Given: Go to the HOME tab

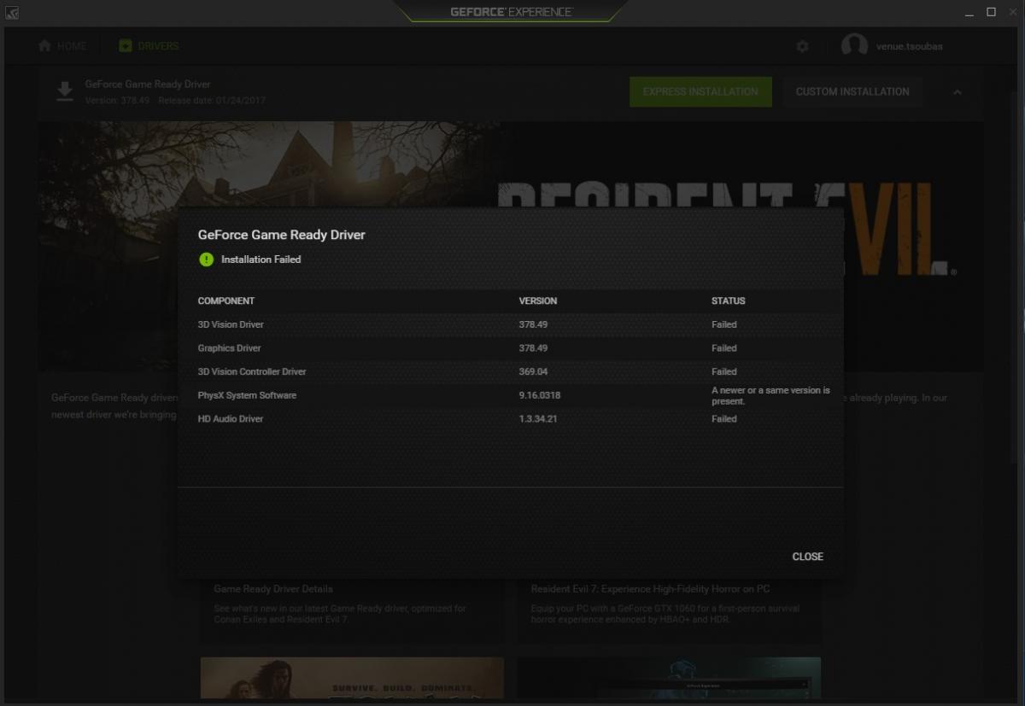Looking at the screenshot, I should (62, 46).
